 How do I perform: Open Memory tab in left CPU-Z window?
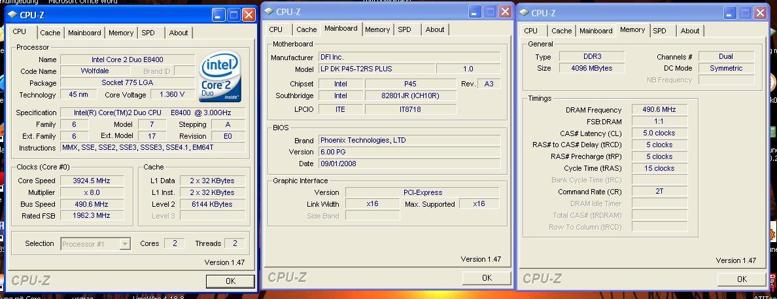click(x=121, y=33)
